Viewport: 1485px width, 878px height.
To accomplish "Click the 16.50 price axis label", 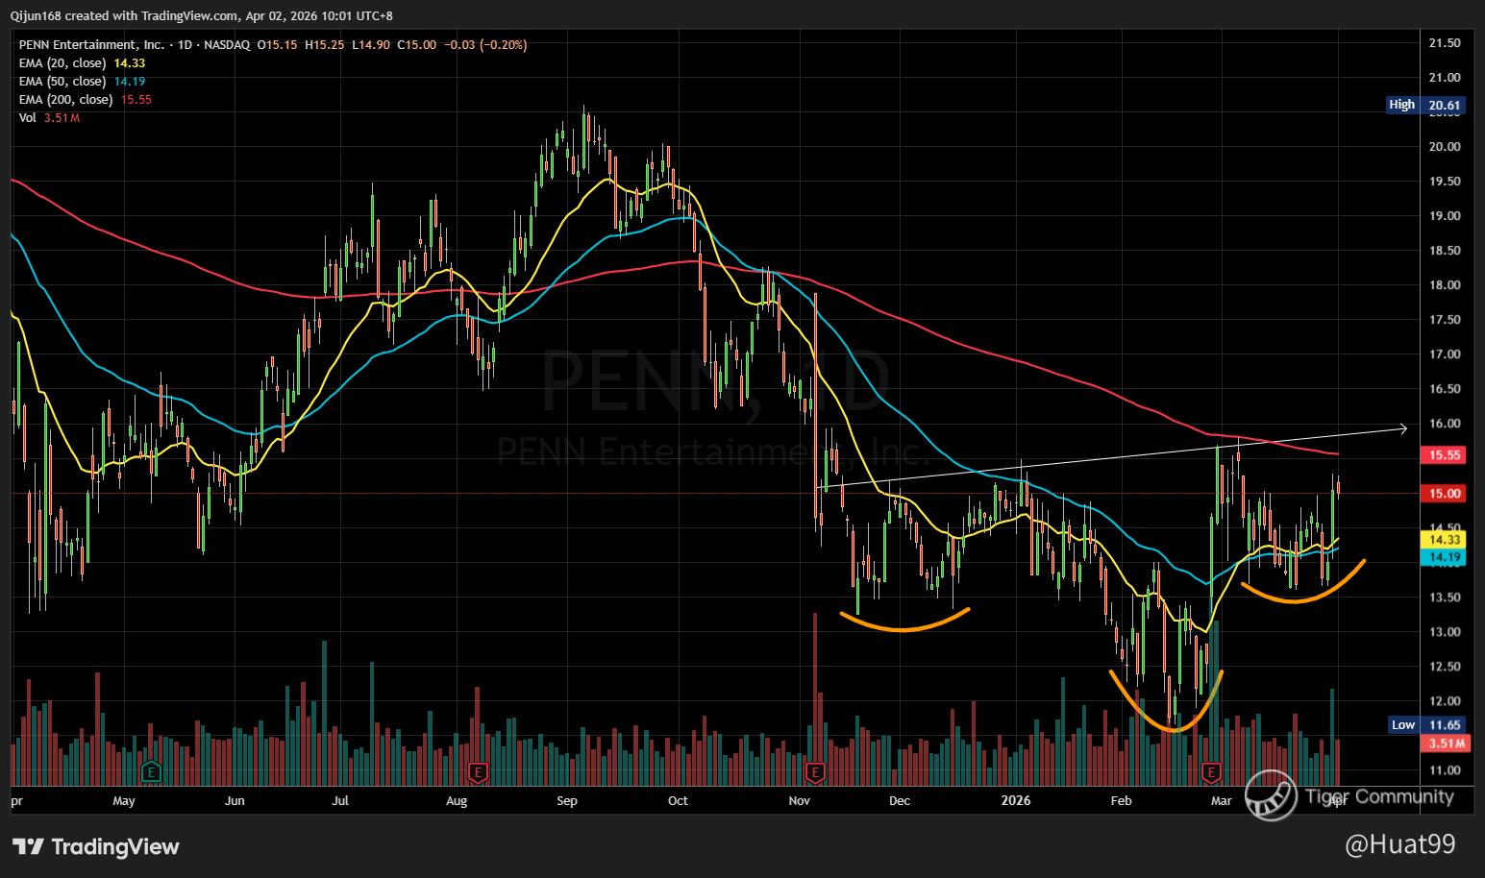I will [x=1445, y=389].
